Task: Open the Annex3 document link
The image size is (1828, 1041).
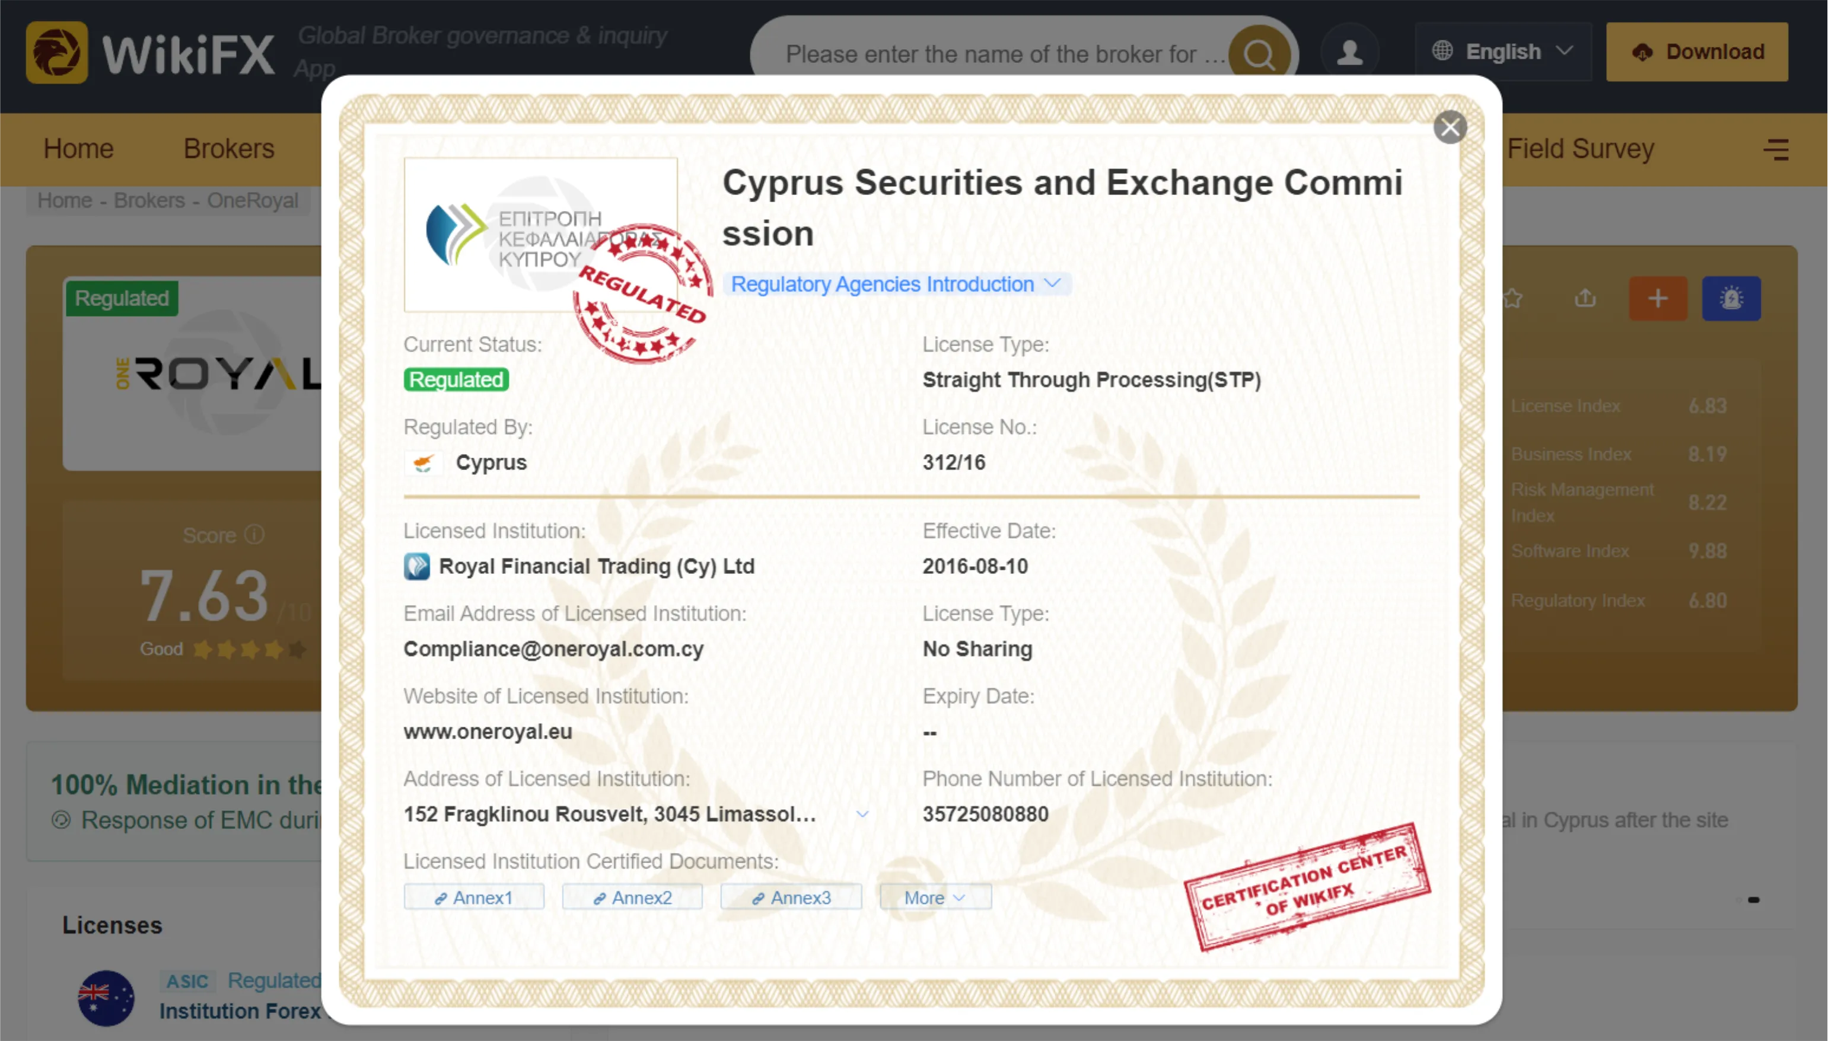Action: (791, 898)
